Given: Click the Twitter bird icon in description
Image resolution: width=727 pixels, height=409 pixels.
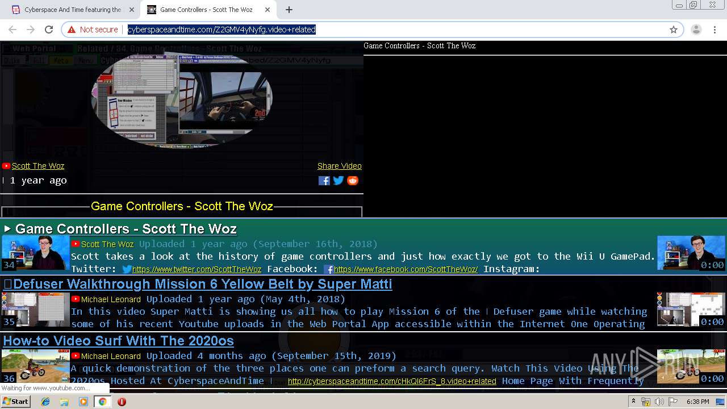Looking at the screenshot, I should (x=127, y=269).
